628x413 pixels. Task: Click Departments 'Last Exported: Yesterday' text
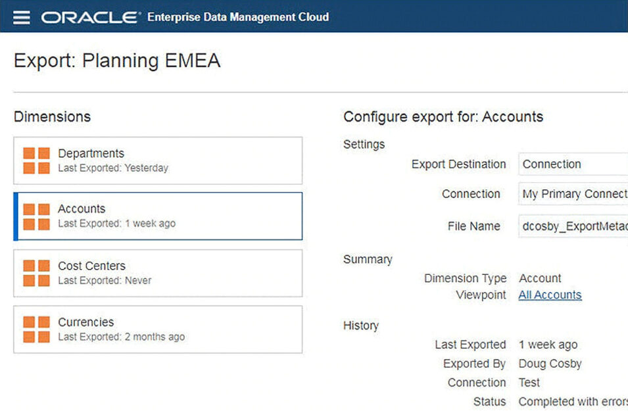[113, 168]
